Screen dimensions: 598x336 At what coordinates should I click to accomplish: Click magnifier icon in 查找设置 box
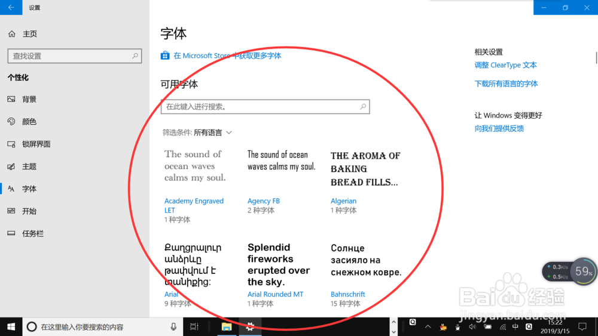click(x=135, y=56)
